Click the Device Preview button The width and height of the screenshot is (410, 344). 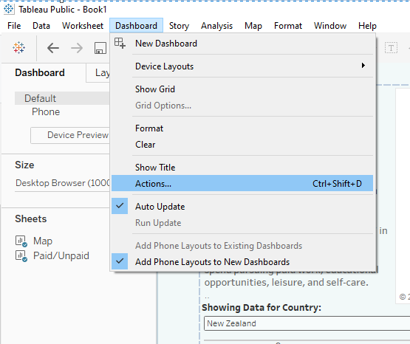point(70,135)
